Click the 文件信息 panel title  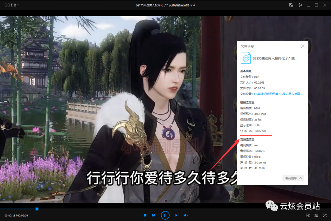click(247, 46)
